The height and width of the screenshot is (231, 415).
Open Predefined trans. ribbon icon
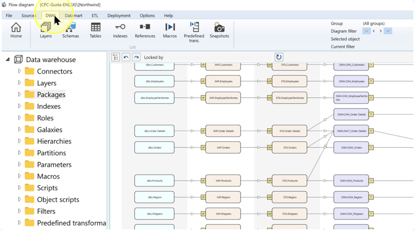click(x=194, y=32)
